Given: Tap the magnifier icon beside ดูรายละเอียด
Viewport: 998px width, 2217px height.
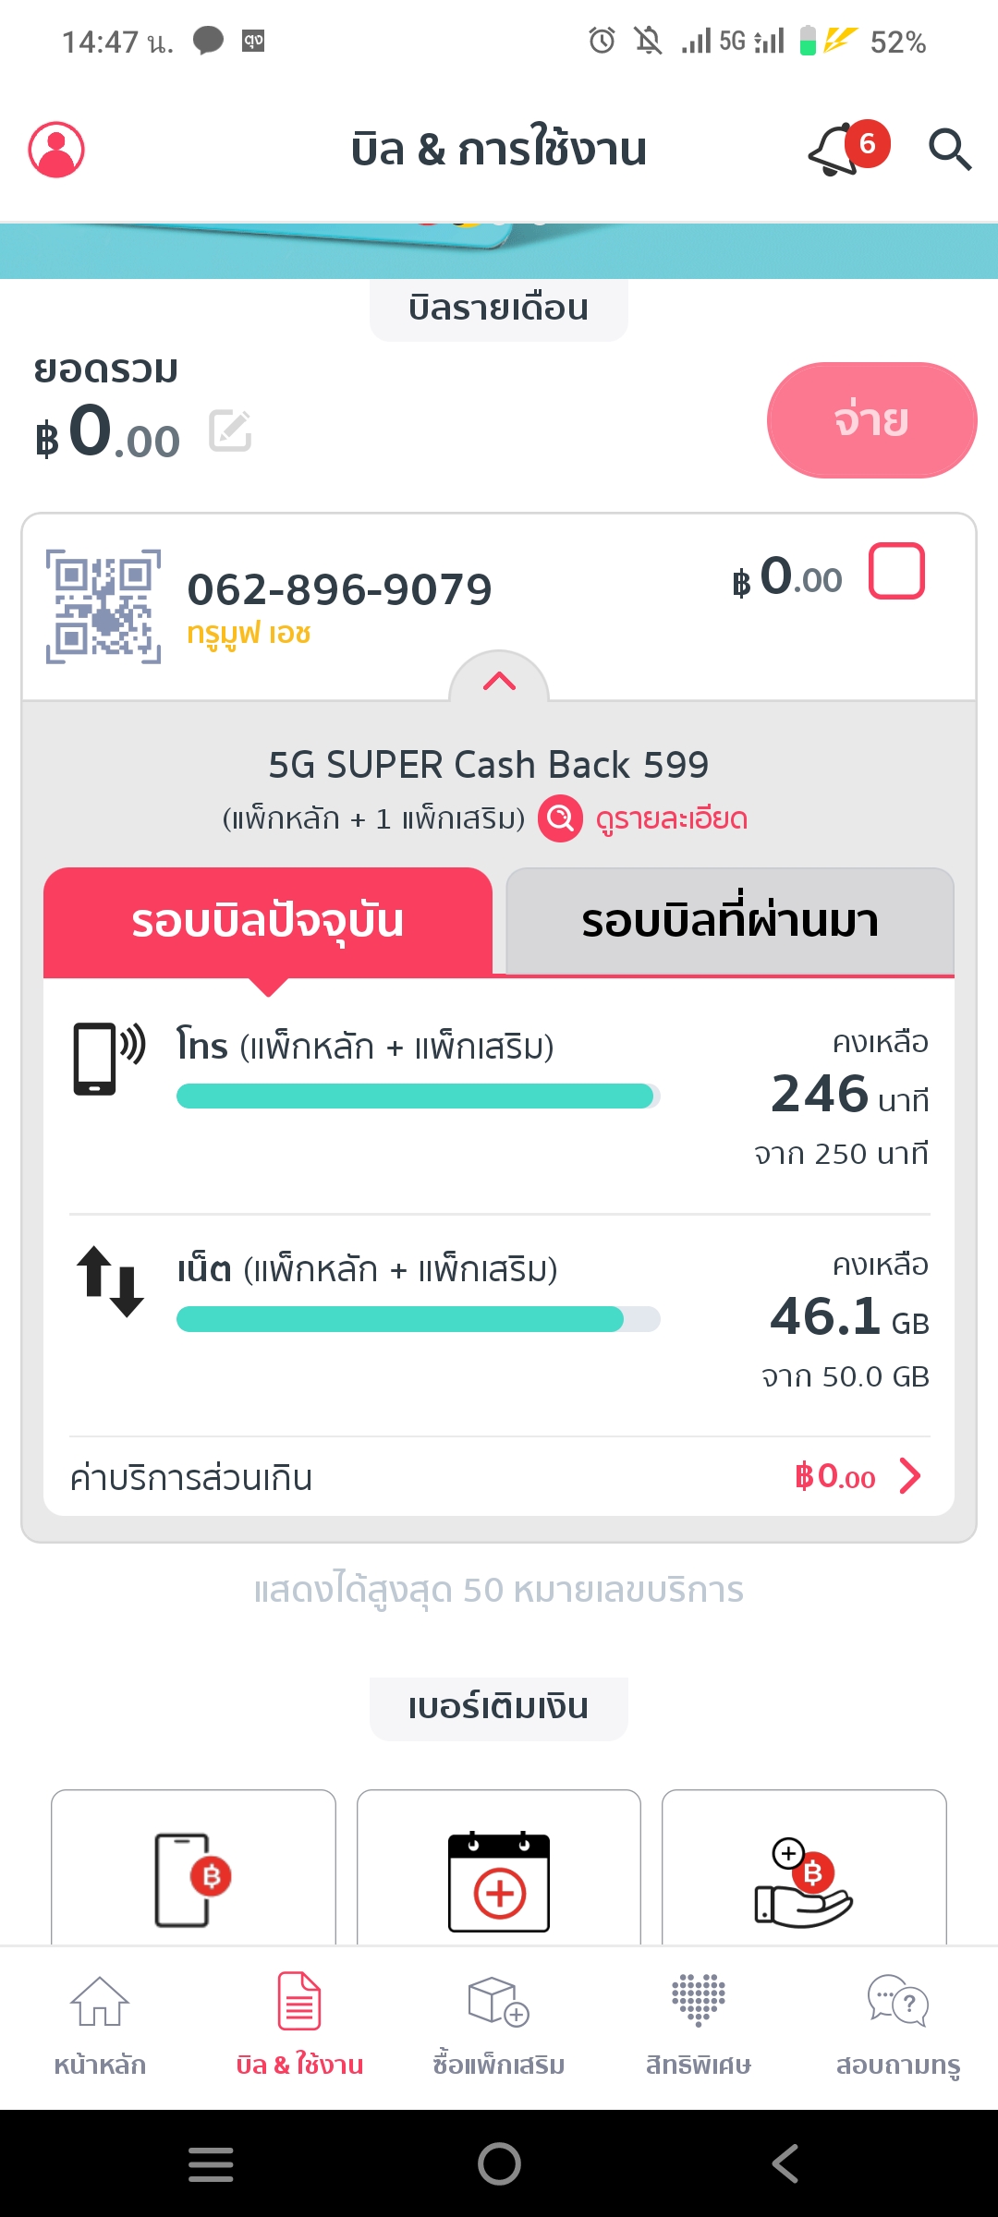Looking at the screenshot, I should [560, 818].
